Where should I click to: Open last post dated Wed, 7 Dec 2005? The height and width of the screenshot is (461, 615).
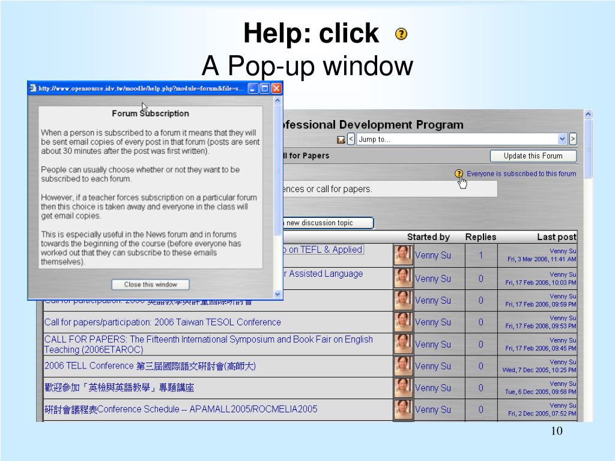click(x=539, y=370)
